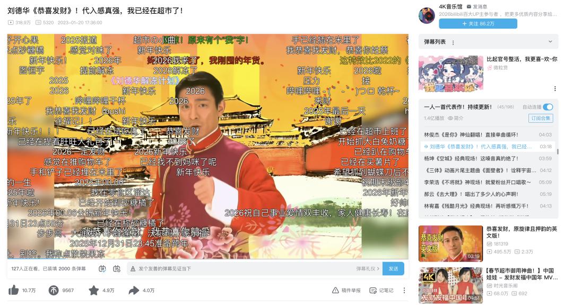Click the 发送 send button

point(393,269)
